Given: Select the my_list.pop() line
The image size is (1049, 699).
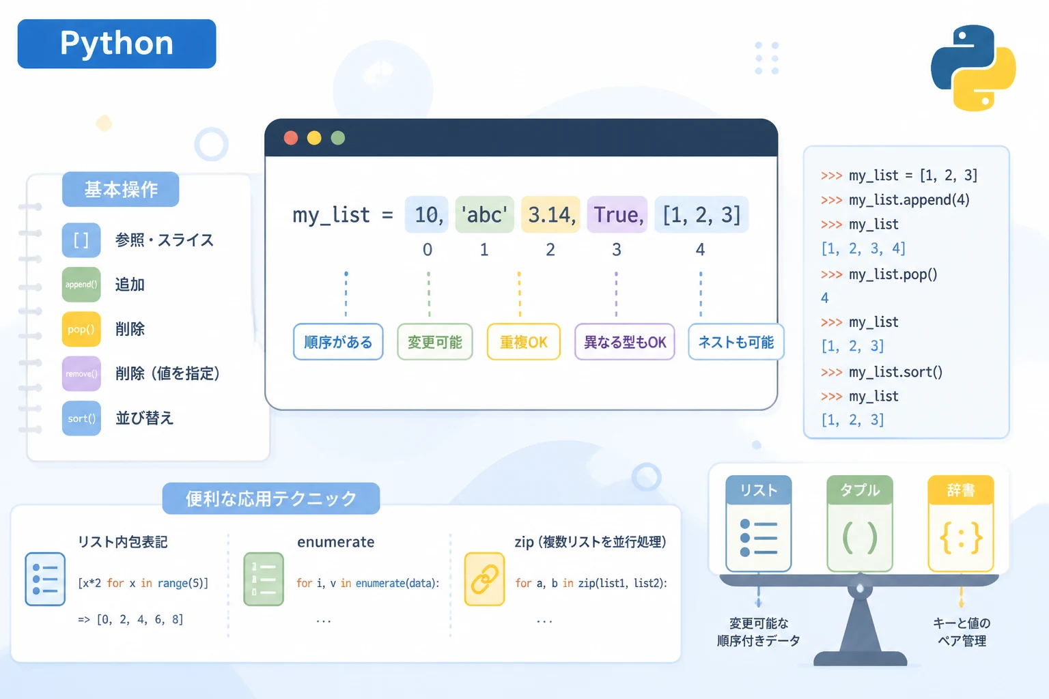Looking at the screenshot, I should pyautogui.click(x=879, y=274).
